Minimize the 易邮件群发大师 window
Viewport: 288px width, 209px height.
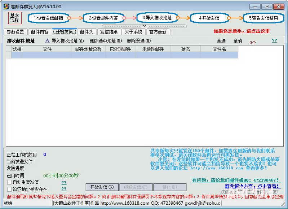(x=255, y=7)
